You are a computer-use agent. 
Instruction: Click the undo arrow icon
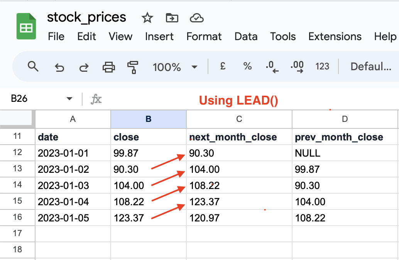click(59, 68)
